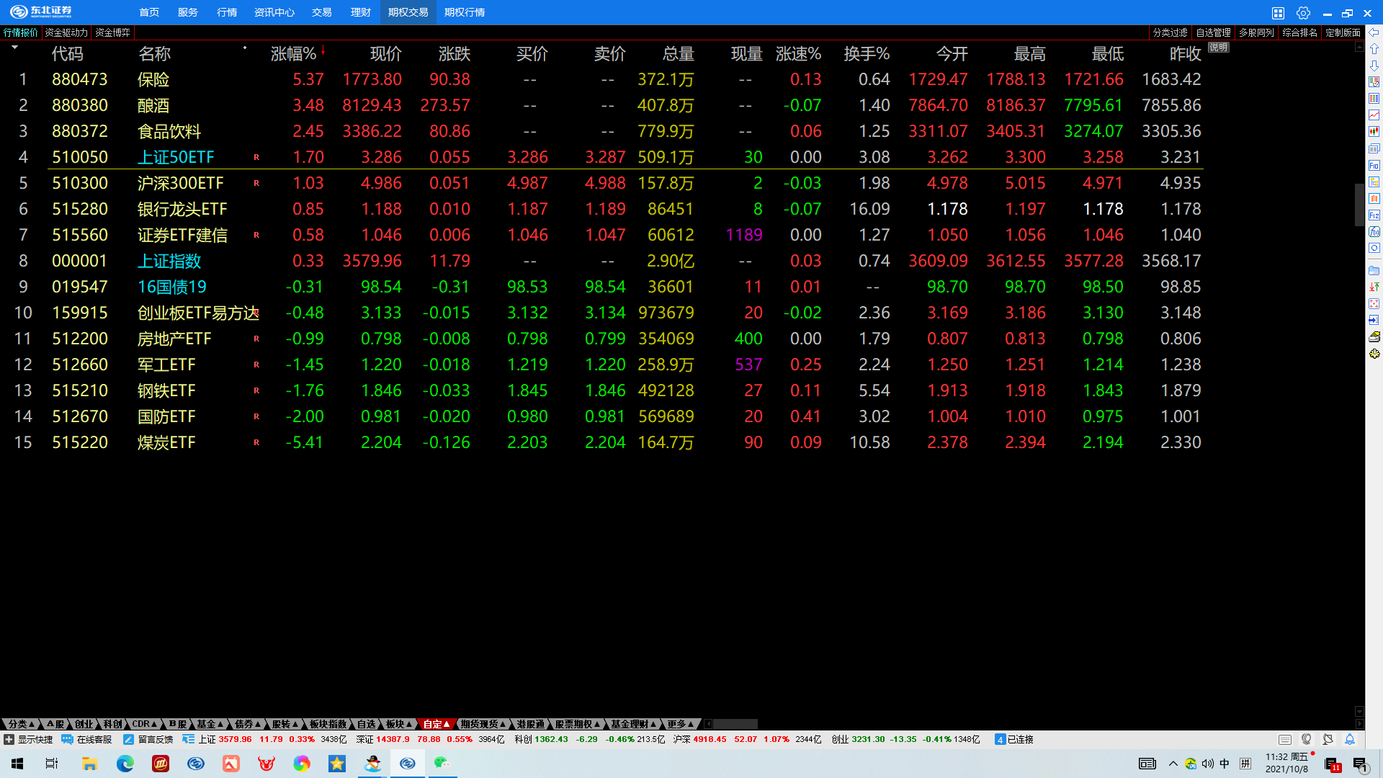Open the 资讯中心 menu
Image resolution: width=1383 pixels, height=778 pixels.
[x=274, y=12]
